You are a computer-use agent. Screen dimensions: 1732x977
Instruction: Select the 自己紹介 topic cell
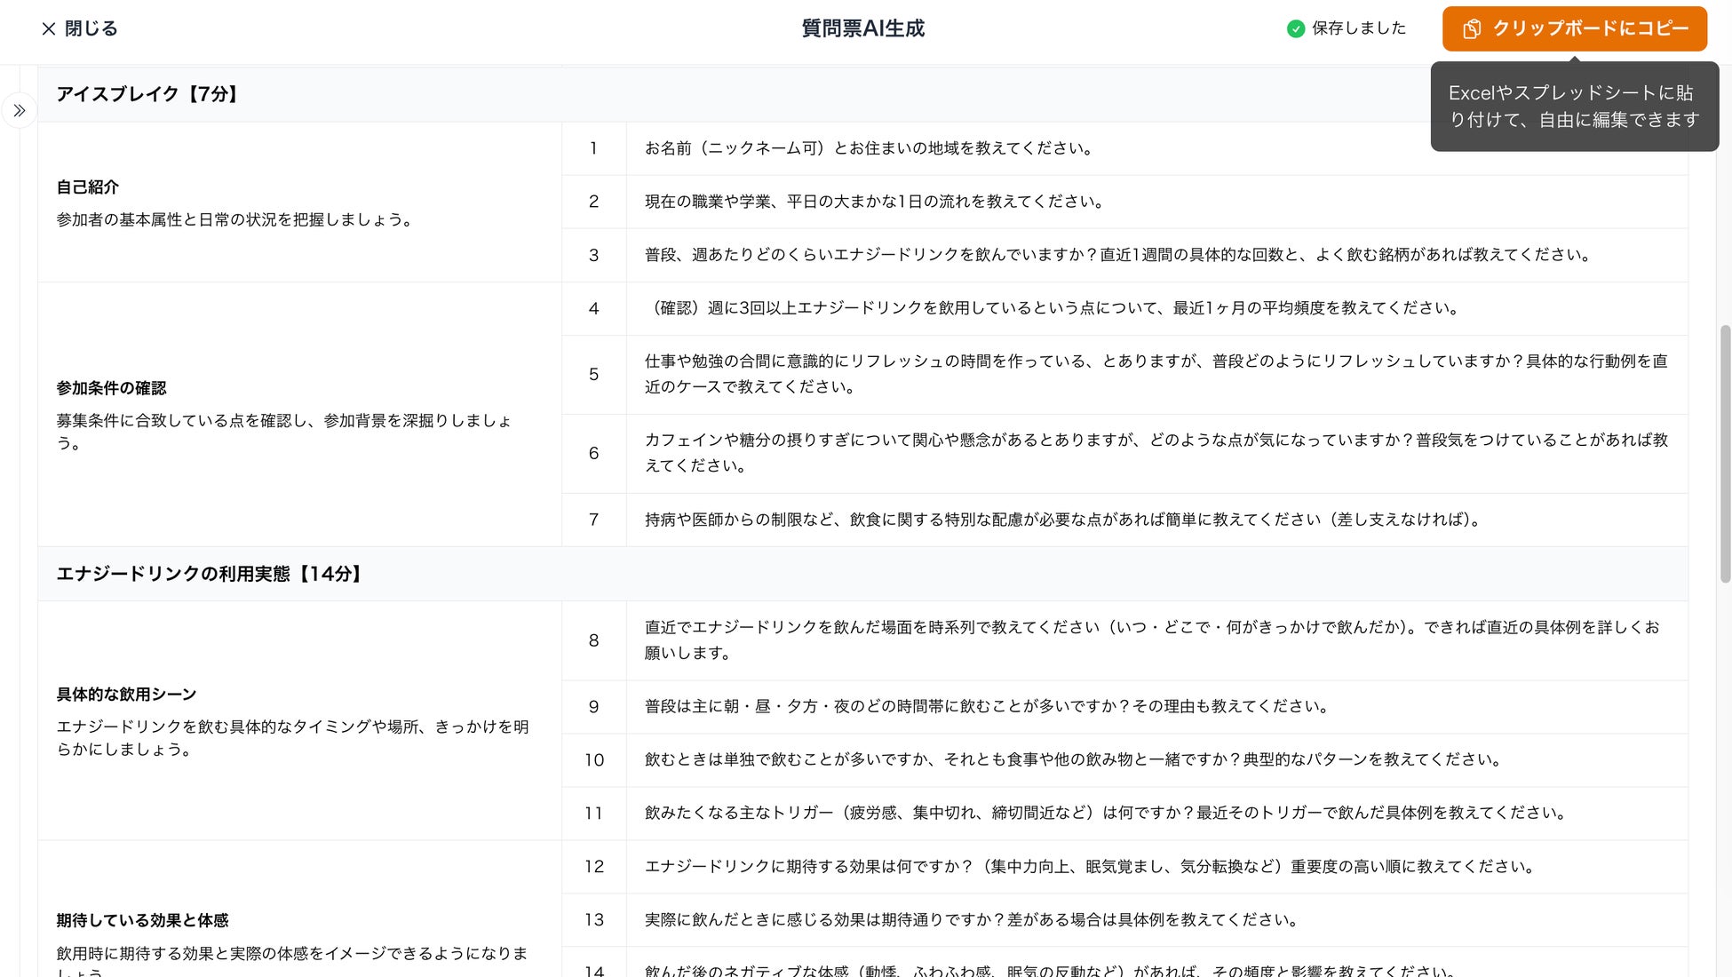coord(88,187)
